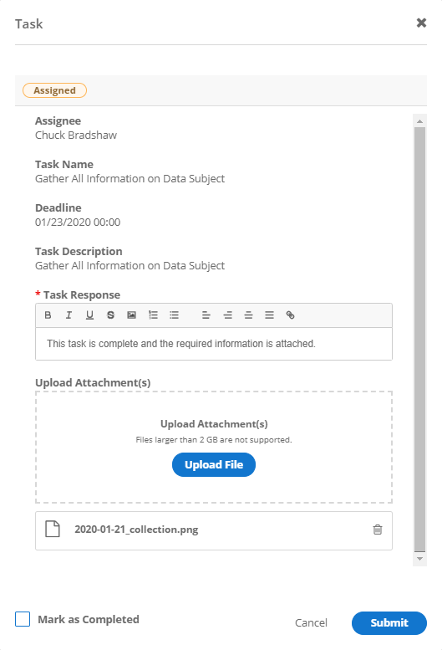The width and height of the screenshot is (442, 650).
Task: Justify the response text
Action: click(x=269, y=315)
